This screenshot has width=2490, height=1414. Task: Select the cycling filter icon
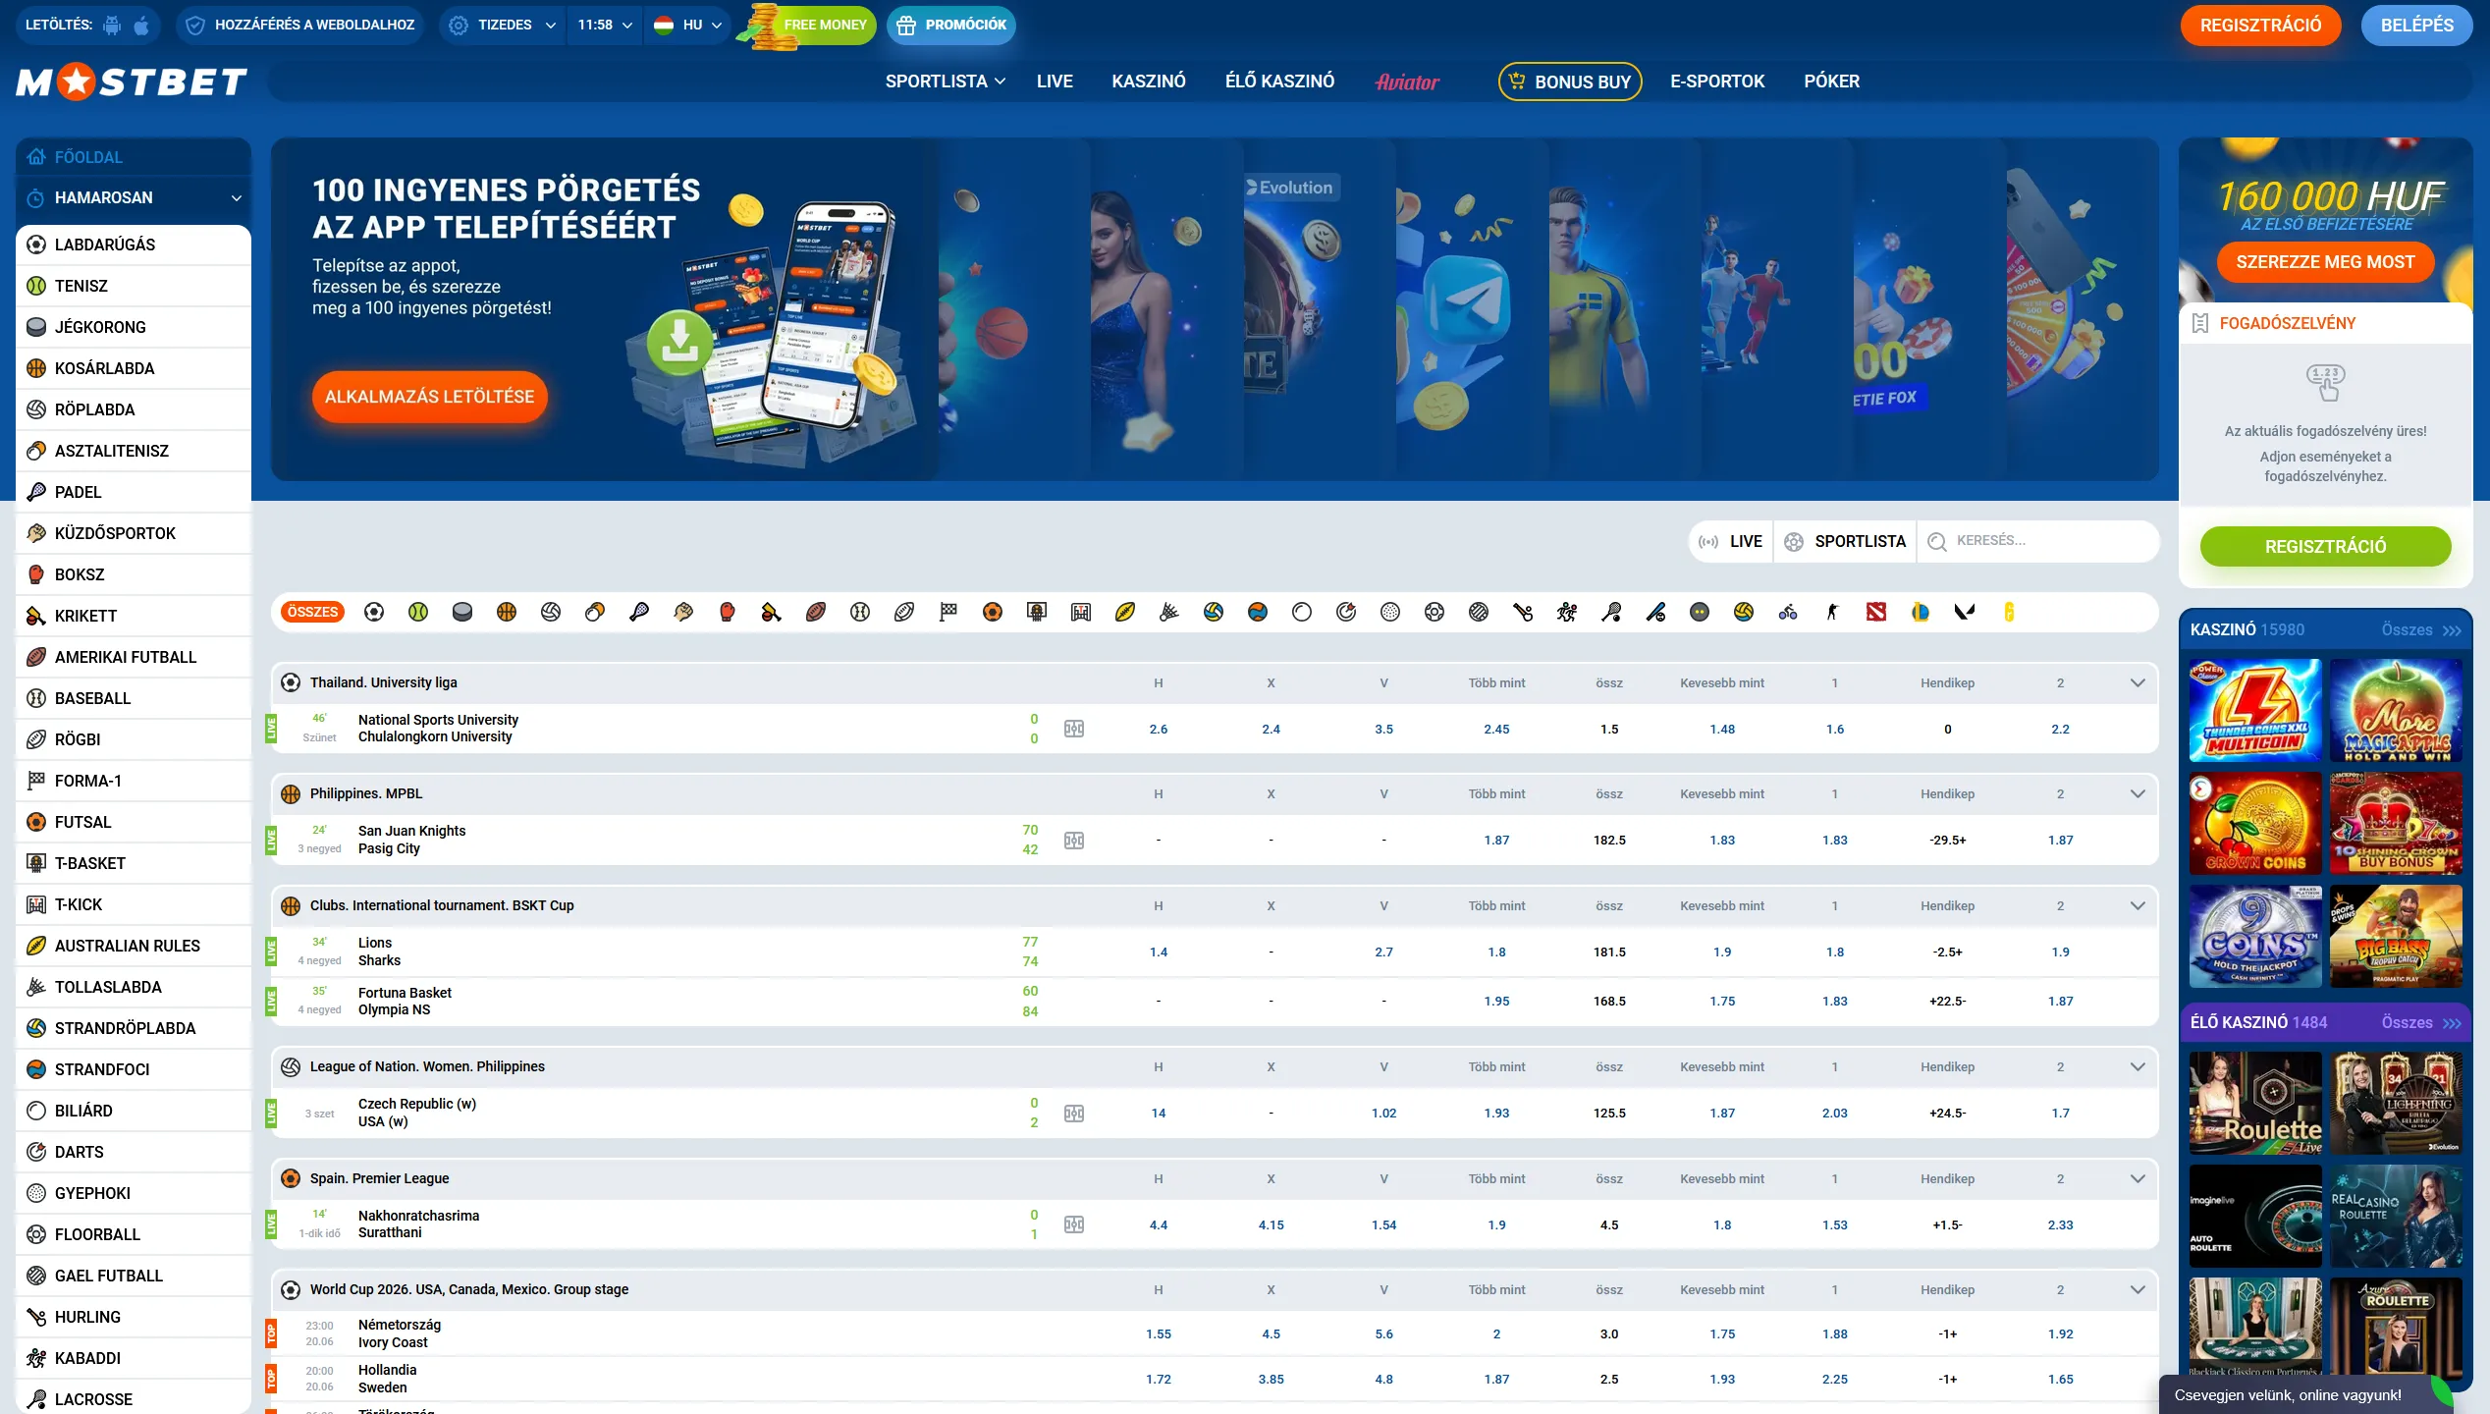(1788, 612)
